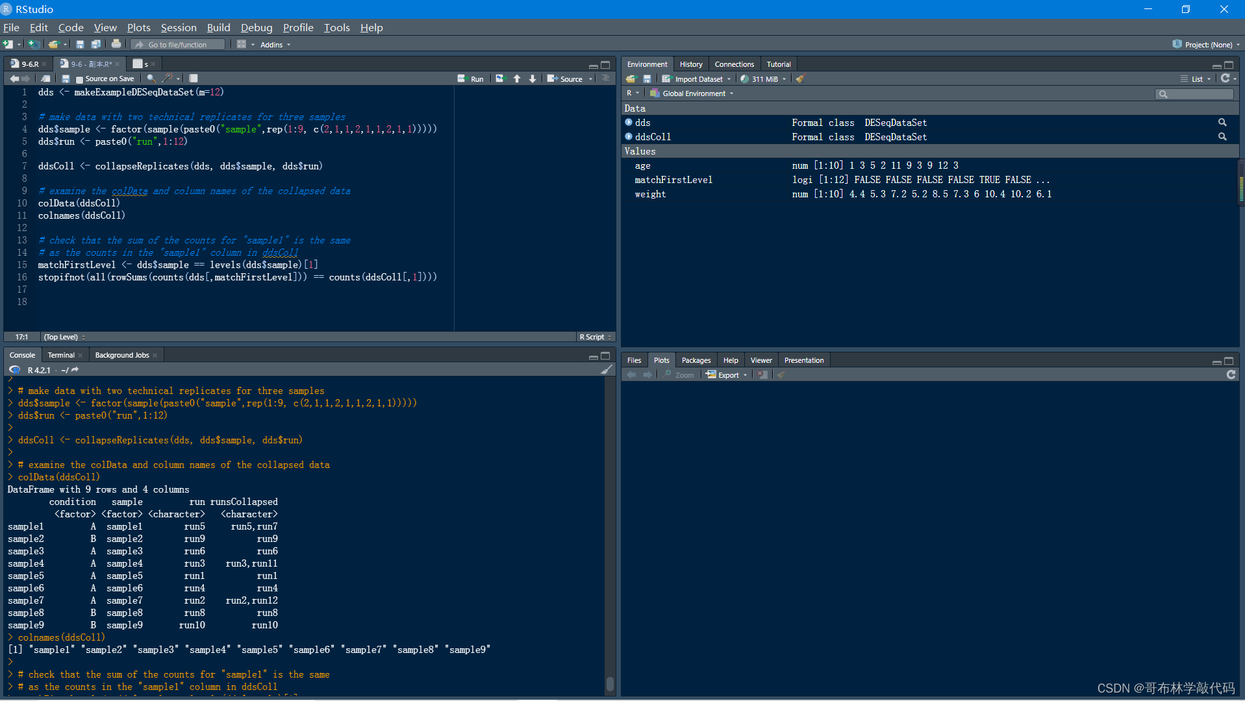
Task: Open R Script file type selector
Action: [596, 337]
